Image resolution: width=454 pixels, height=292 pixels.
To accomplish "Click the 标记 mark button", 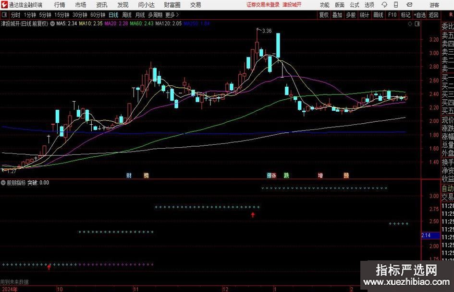I will pyautogui.click(x=405, y=15).
